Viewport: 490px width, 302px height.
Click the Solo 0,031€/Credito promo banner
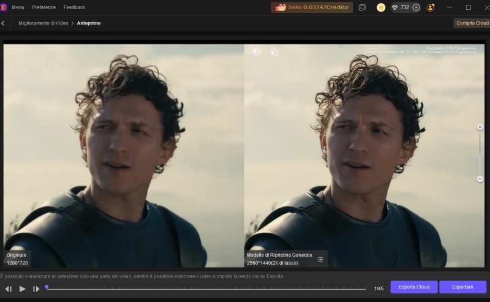[x=312, y=7]
